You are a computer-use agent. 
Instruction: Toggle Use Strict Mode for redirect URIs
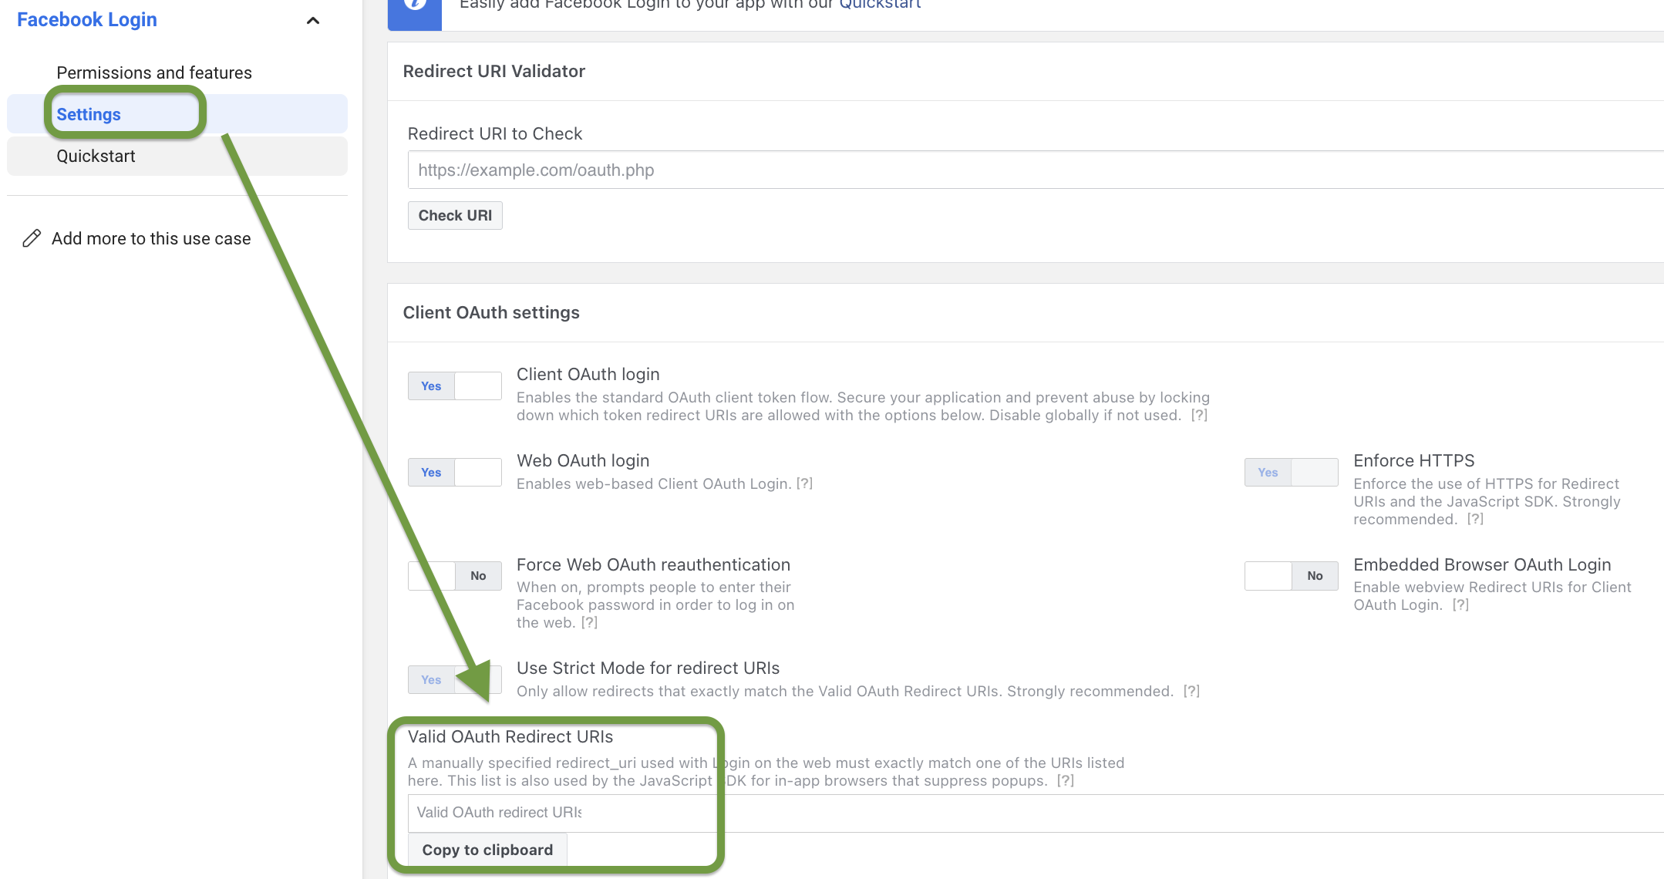pos(455,679)
